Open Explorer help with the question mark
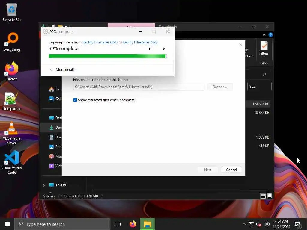The height and width of the screenshot is (230, 307). [271, 35]
